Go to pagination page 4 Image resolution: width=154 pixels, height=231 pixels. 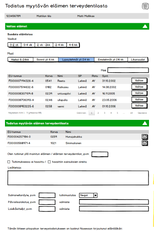(x=111, y=113)
